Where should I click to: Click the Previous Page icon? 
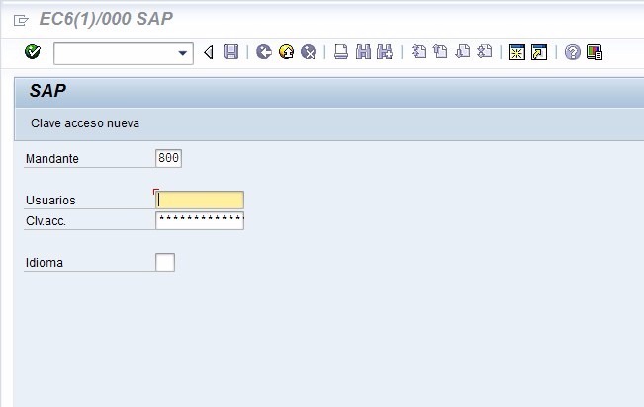(x=440, y=52)
